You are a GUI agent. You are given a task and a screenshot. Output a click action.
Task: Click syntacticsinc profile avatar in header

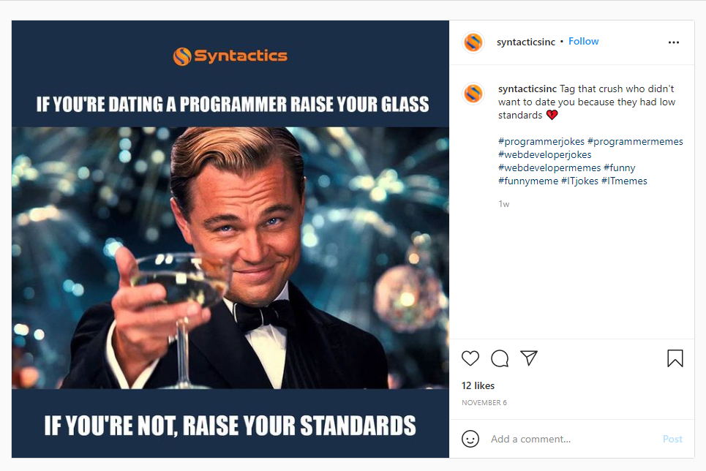473,42
